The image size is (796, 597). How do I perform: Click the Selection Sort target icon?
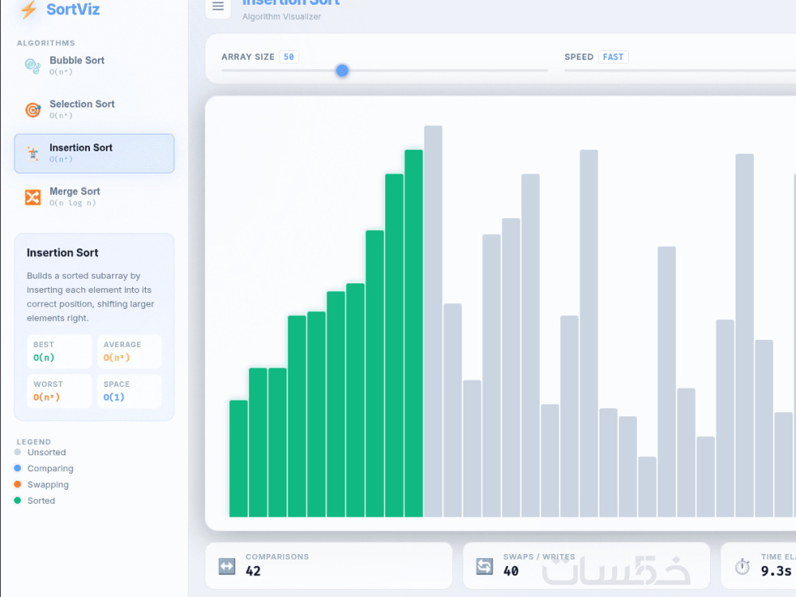pos(33,110)
